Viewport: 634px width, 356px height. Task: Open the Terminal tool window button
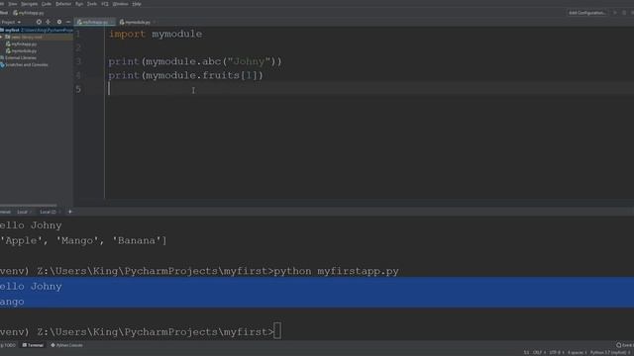[x=33, y=345]
